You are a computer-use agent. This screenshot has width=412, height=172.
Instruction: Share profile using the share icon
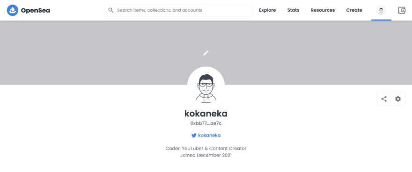coord(384,99)
